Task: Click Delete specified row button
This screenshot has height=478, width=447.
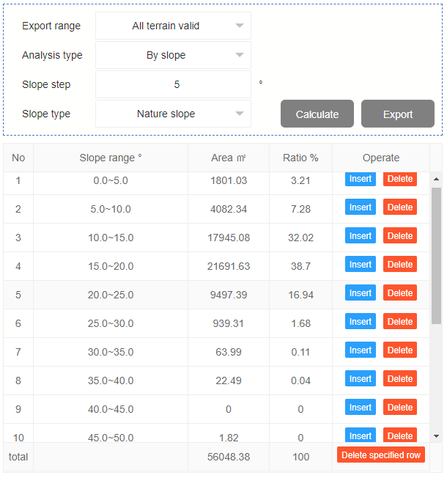Action: click(x=381, y=455)
